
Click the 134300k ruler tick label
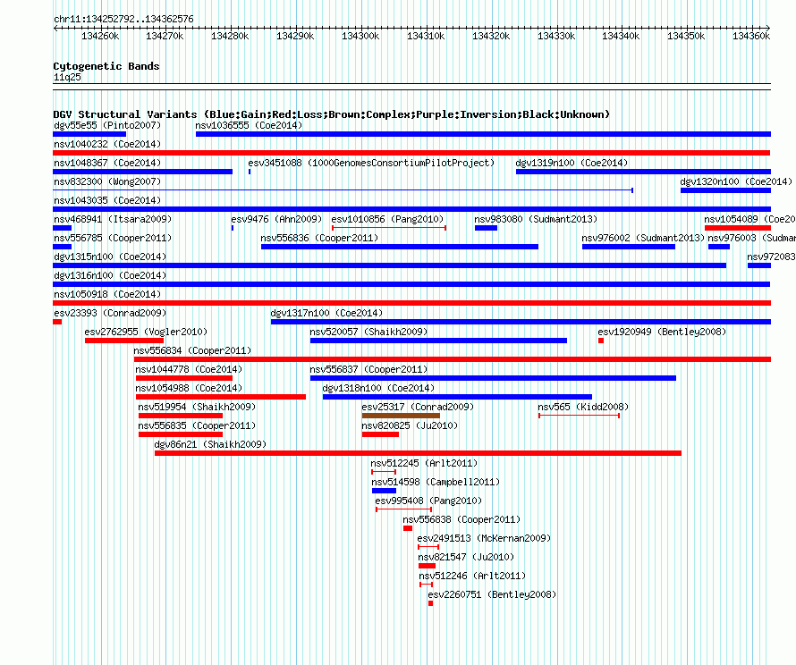point(360,36)
